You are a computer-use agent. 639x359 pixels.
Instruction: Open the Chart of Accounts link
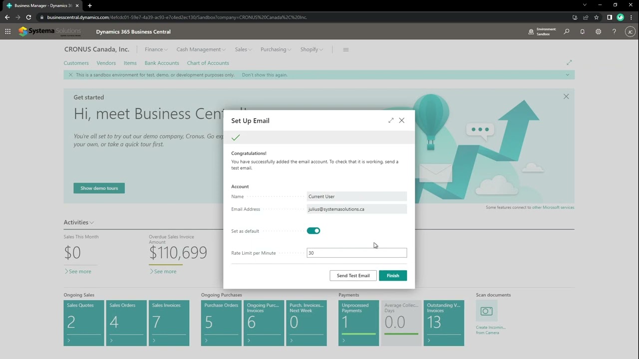pyautogui.click(x=208, y=63)
